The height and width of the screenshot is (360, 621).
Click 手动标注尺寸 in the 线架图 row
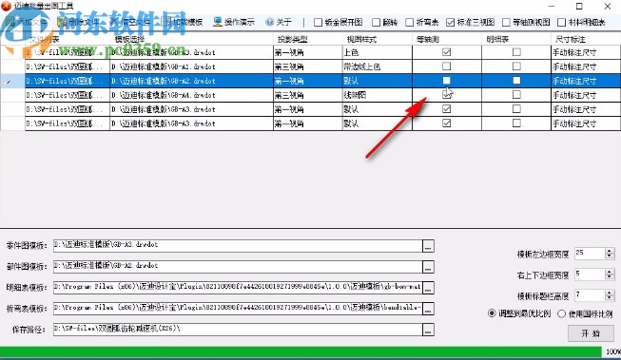(x=586, y=95)
